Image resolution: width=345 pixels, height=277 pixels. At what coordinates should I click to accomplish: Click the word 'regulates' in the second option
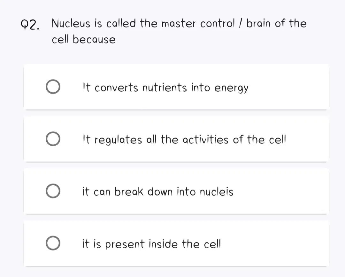tap(119, 140)
